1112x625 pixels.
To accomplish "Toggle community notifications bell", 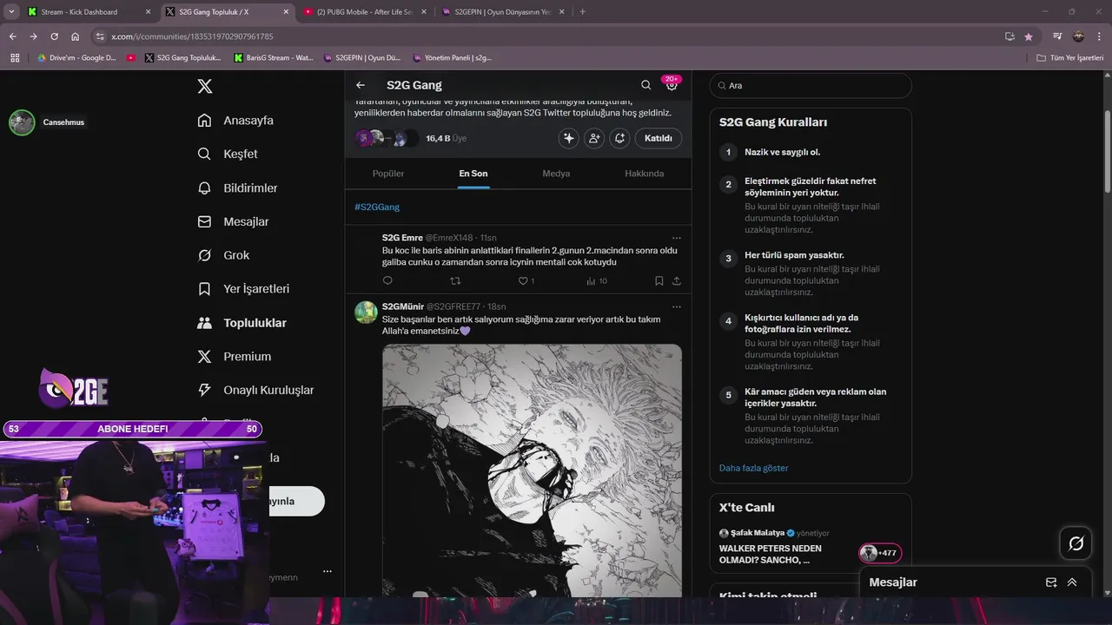I will pyautogui.click(x=619, y=138).
